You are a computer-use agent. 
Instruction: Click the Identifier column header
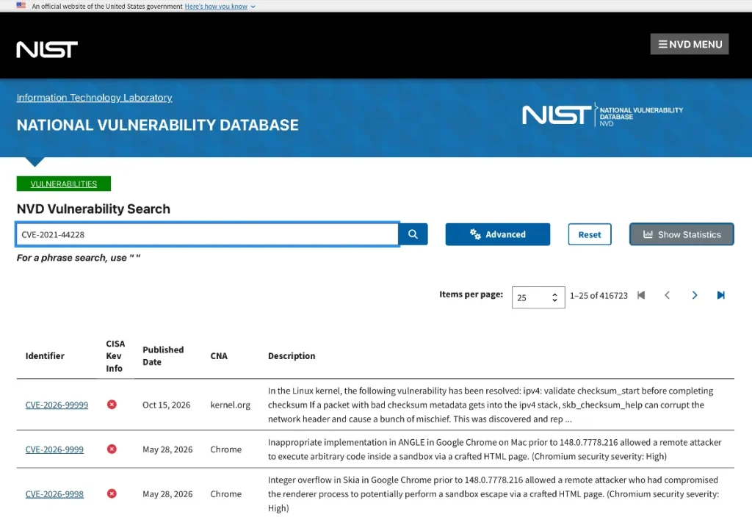click(x=45, y=356)
